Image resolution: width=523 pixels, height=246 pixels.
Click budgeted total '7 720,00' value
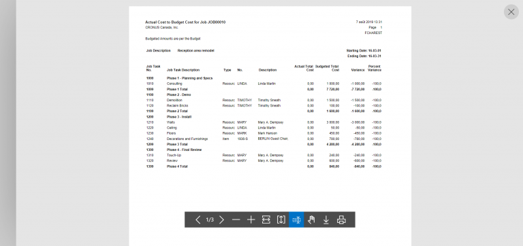(333, 89)
